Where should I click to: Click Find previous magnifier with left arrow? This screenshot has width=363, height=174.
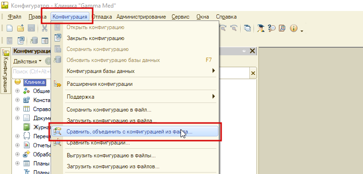pyautogui.click(x=234, y=29)
